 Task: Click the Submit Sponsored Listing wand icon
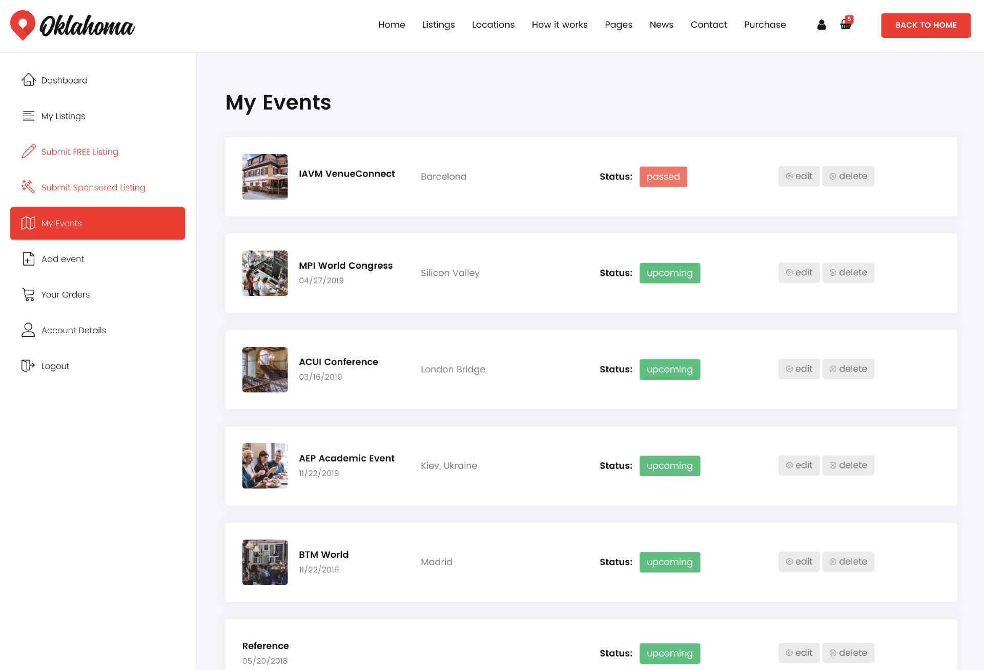coord(28,187)
